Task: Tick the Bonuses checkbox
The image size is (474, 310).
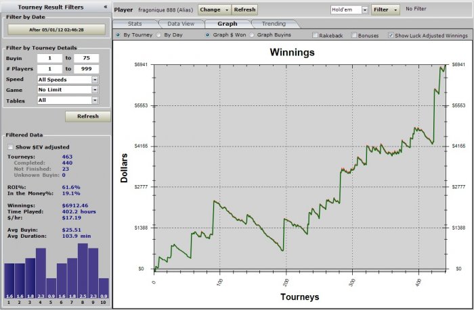Action: (354, 35)
